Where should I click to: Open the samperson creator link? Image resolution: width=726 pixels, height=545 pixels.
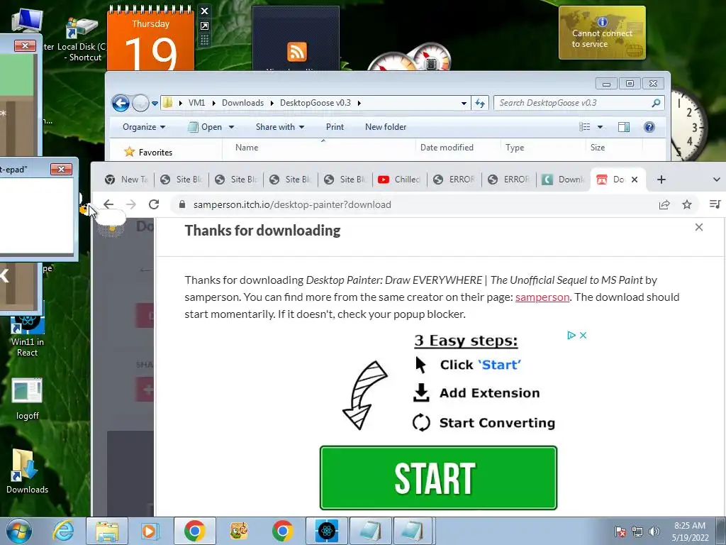coord(542,297)
